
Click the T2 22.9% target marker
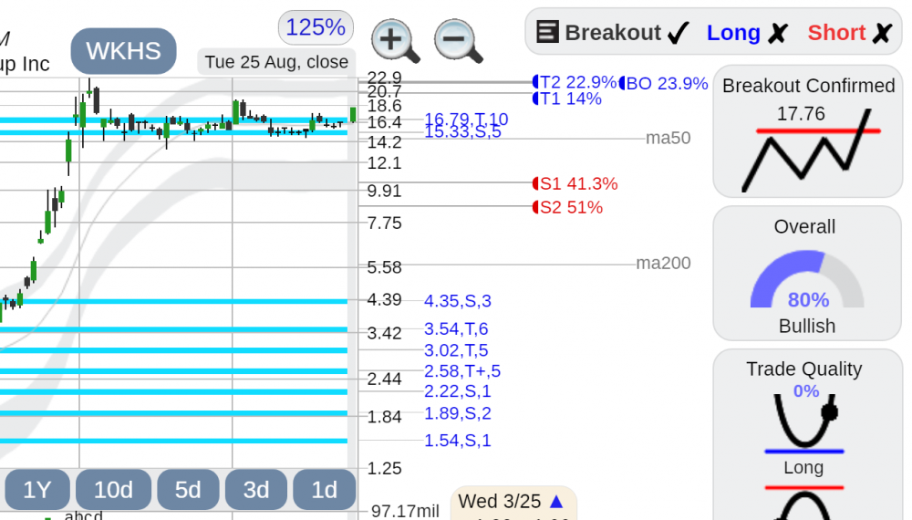pos(574,83)
